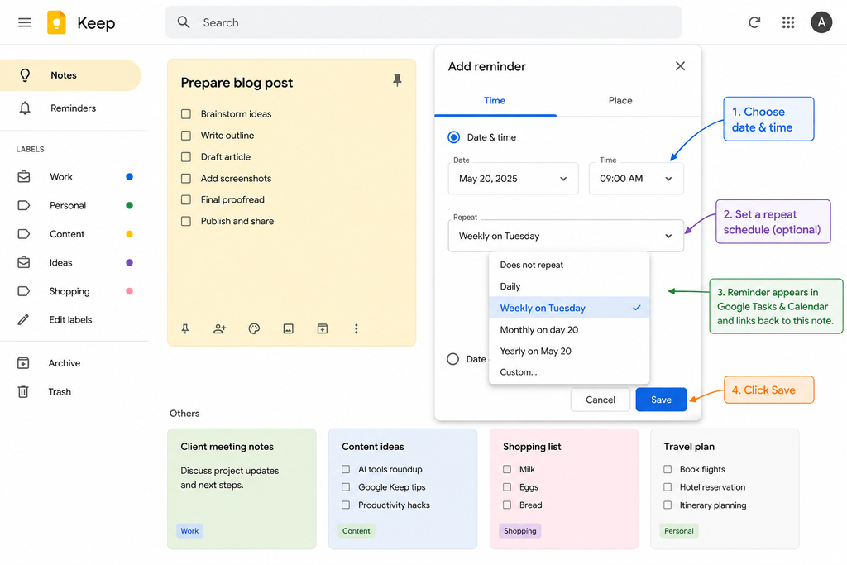Screen dimensions: 847x565
Task: Click the purple Ideas color dot
Action: point(129,262)
